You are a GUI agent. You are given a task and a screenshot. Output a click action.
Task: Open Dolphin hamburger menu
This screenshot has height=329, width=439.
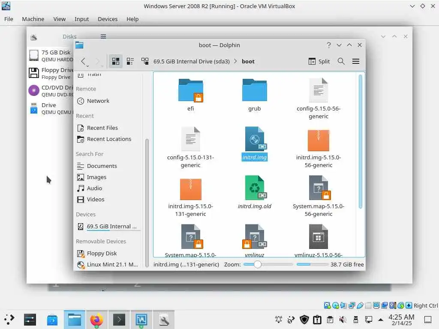(x=356, y=61)
